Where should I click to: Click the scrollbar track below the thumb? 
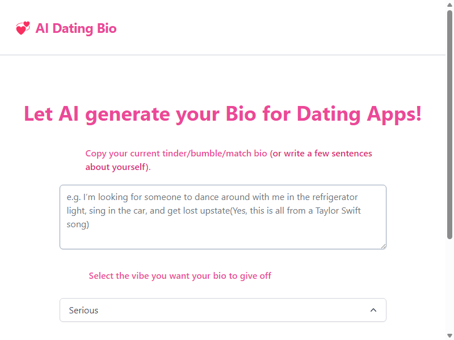pyautogui.click(x=449, y=286)
